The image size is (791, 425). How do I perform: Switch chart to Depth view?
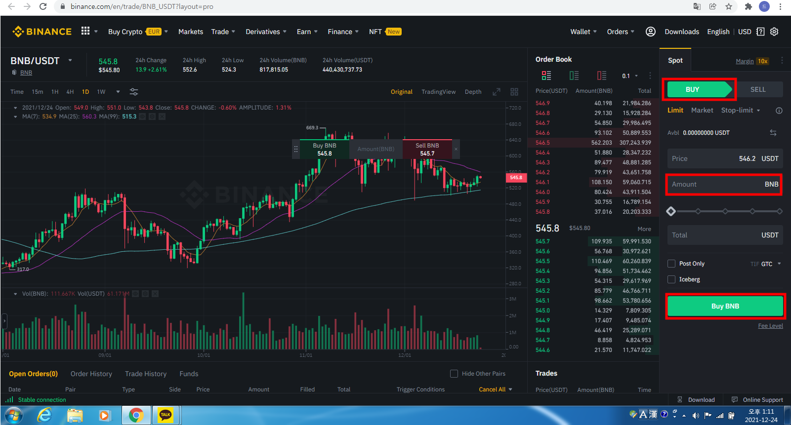tap(473, 92)
